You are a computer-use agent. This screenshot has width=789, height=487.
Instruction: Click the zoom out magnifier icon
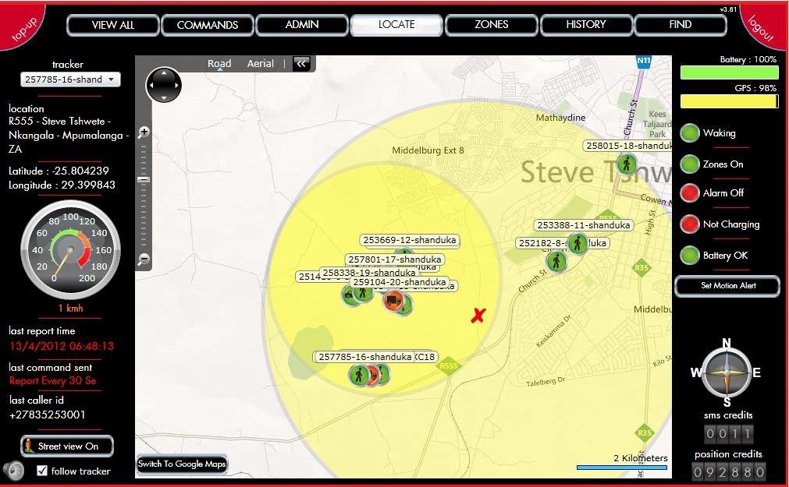144,259
